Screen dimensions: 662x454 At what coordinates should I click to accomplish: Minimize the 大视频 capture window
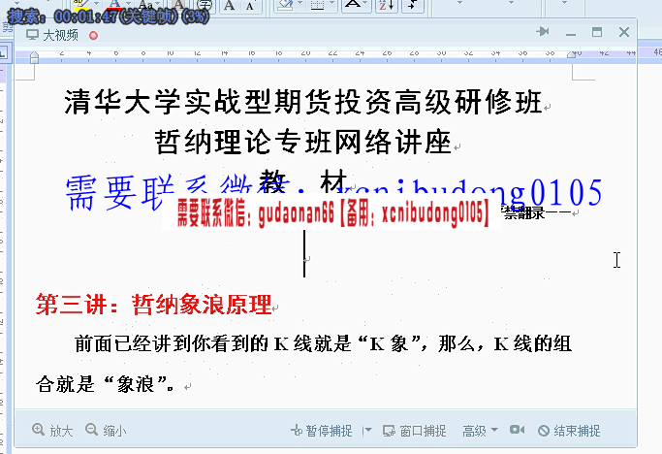571,33
